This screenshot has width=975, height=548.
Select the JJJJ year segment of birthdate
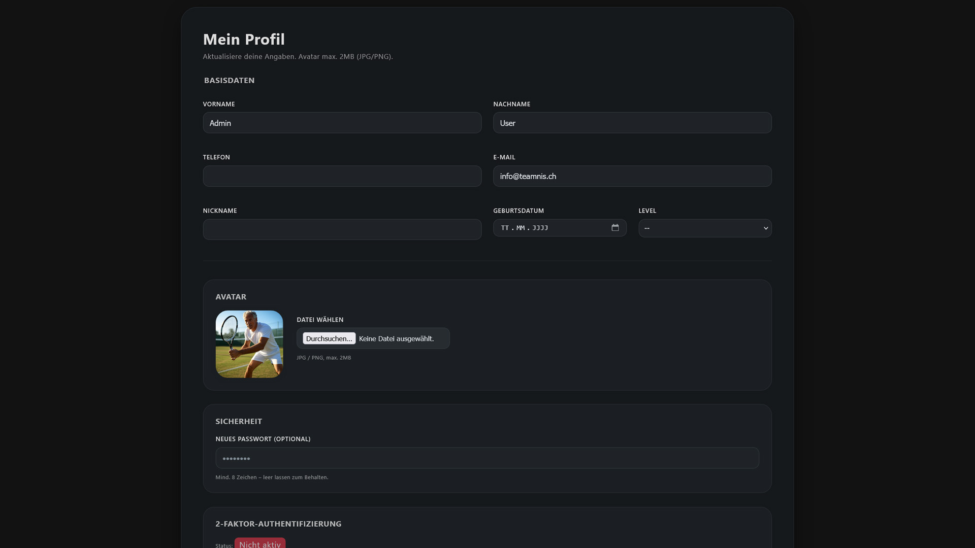[540, 228]
